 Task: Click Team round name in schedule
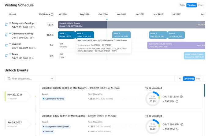15,54
